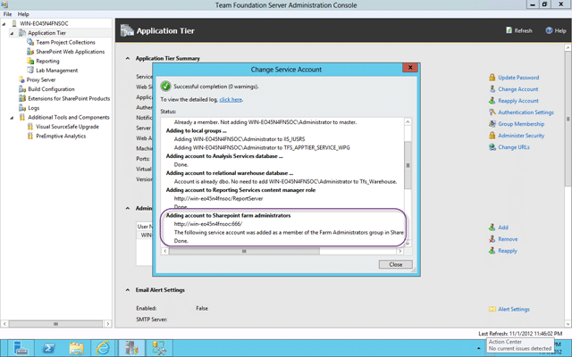Select Application Tier tree item label
The image size is (572, 357).
point(46,33)
